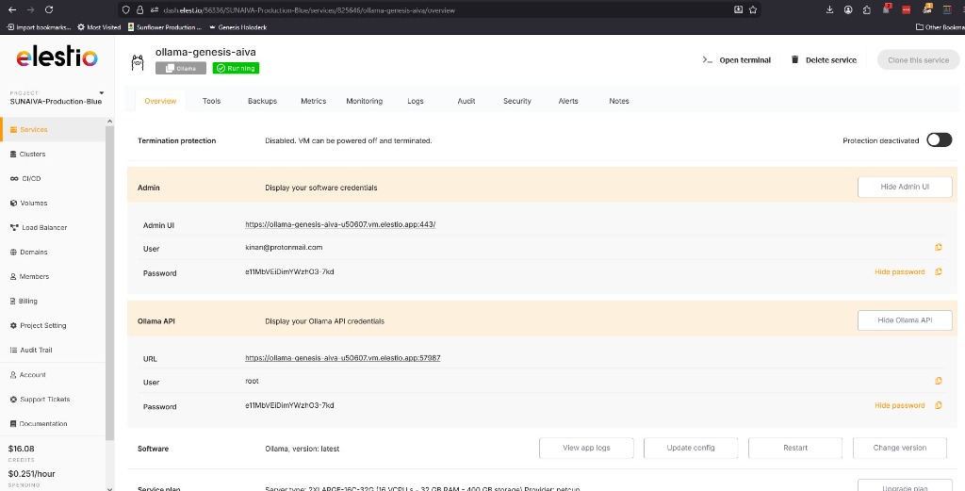Go to Load Balancer in sidebar

(42, 228)
